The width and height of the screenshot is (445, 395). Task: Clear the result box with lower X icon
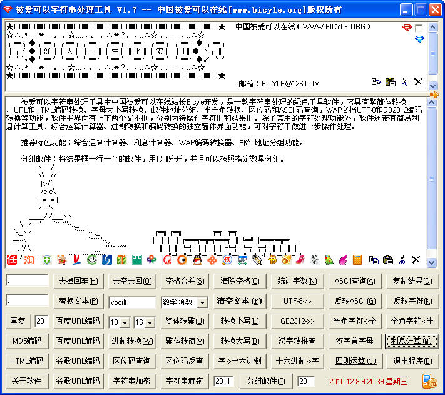click(416, 260)
